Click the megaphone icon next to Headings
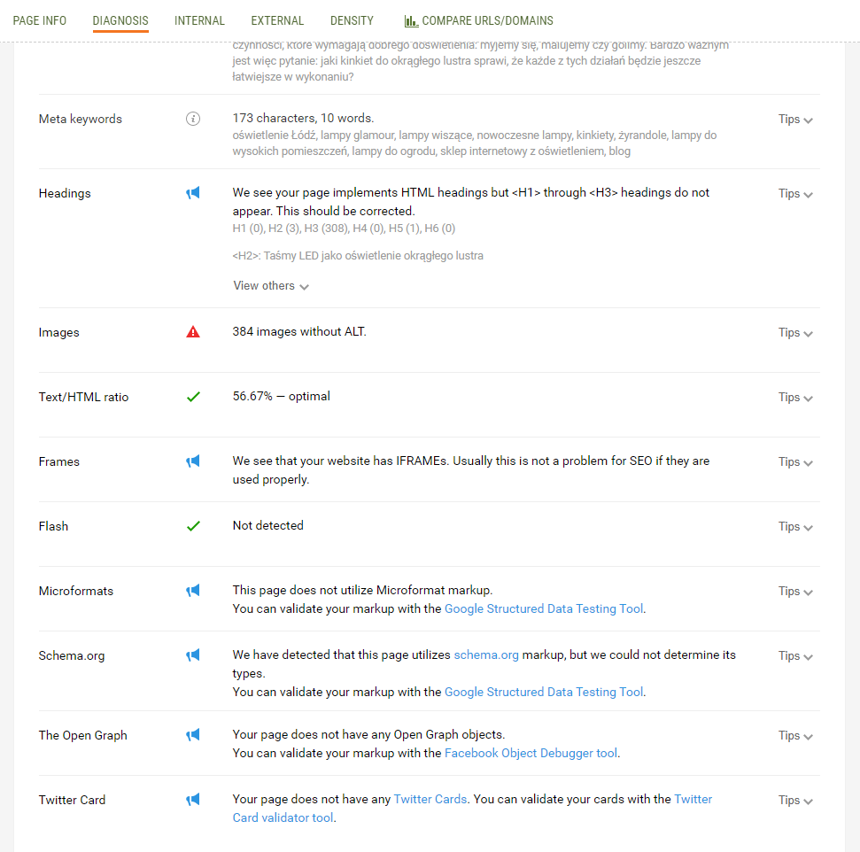 (193, 193)
